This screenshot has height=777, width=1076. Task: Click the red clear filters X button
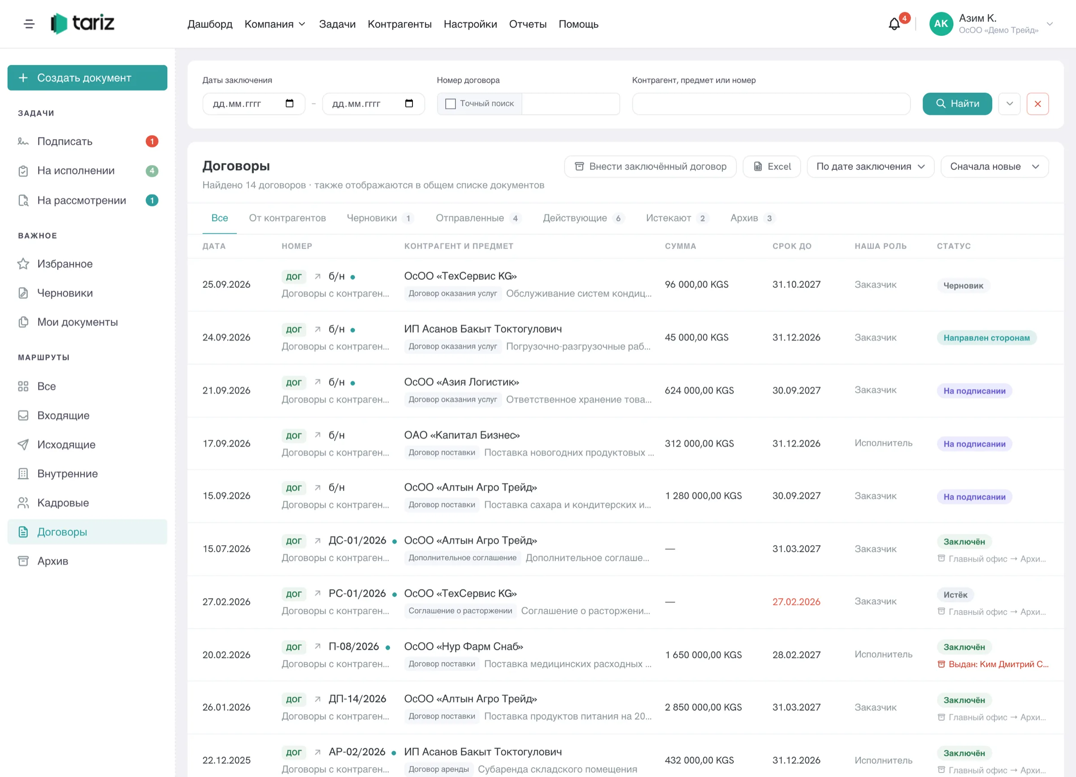tap(1037, 104)
